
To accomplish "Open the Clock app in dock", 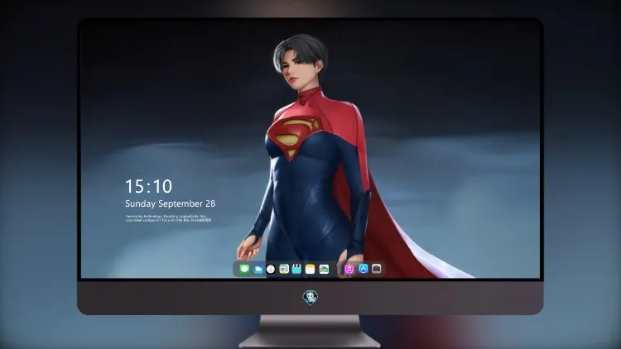I will [x=271, y=269].
